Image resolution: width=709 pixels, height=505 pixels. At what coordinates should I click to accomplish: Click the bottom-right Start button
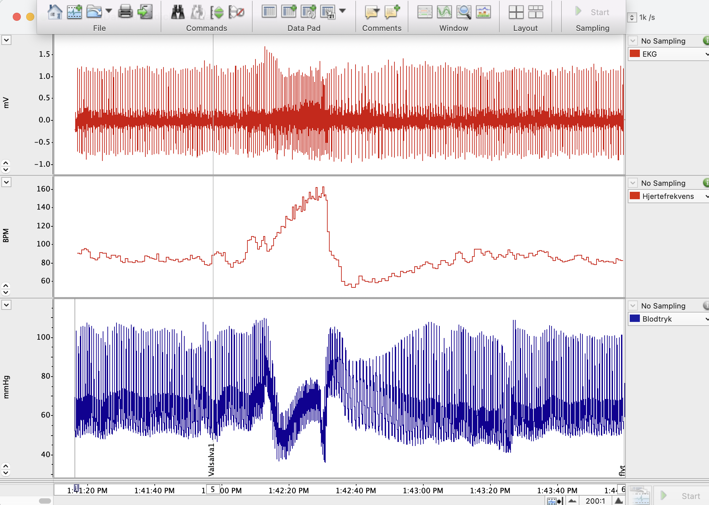681,496
